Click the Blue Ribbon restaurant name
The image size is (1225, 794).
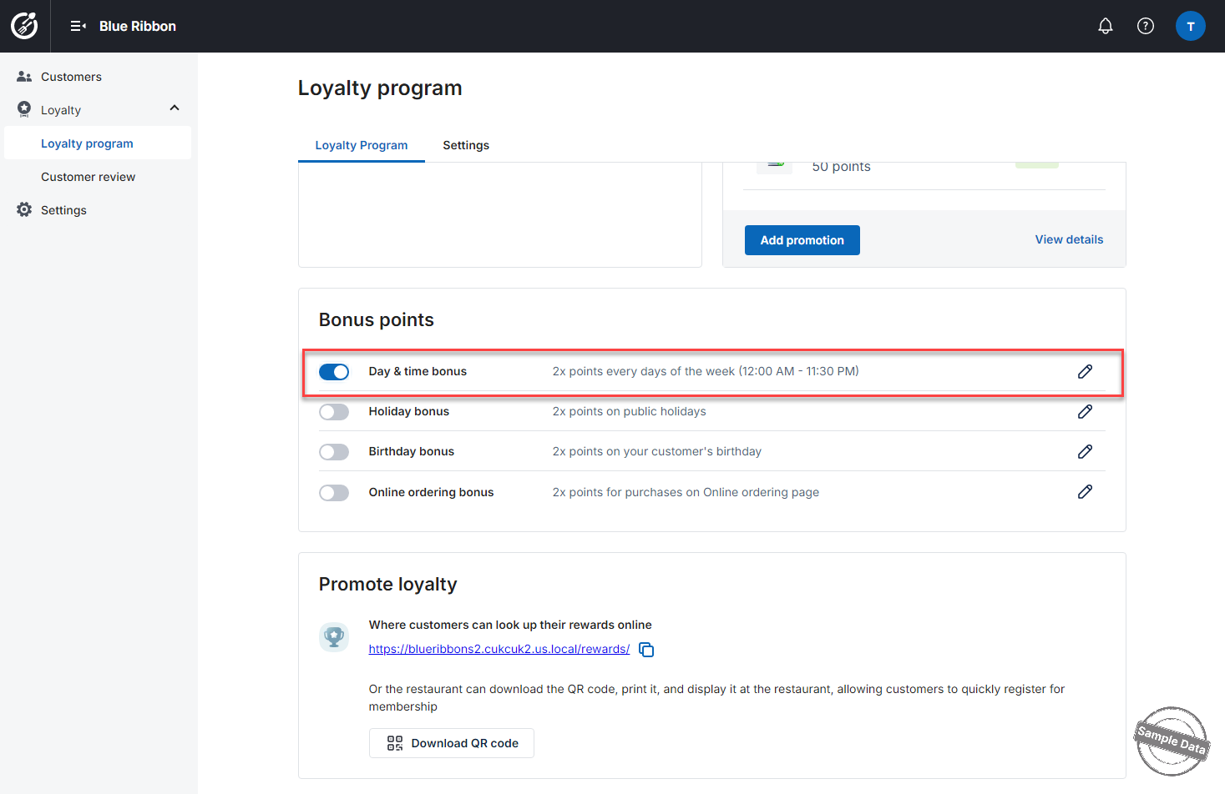pyautogui.click(x=138, y=26)
